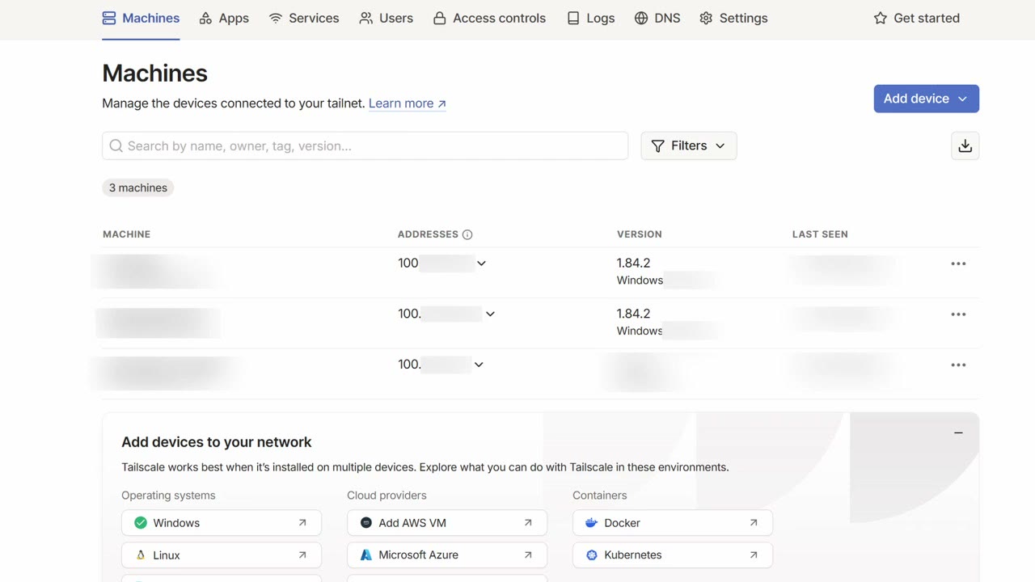View the Logs tab
This screenshot has height=582, width=1035.
(590, 18)
